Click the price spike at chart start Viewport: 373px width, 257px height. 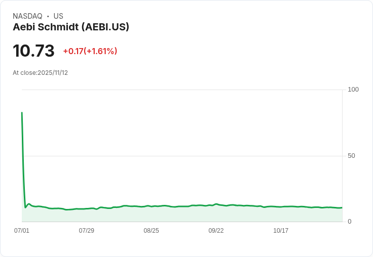tap(22, 113)
